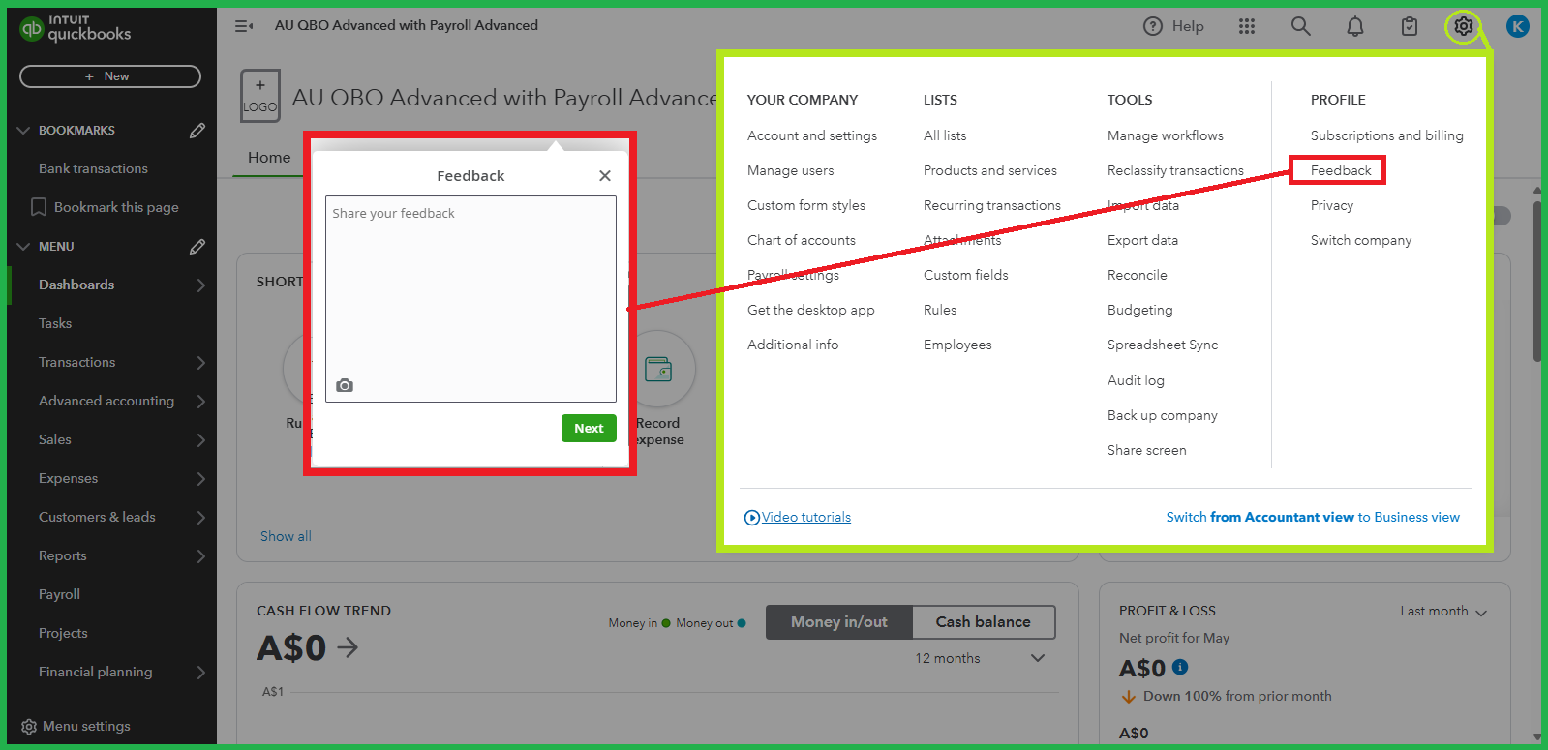Viewport: 1548px width, 750px height.
Task: Select Subscriptions and billing
Action: (1386, 135)
